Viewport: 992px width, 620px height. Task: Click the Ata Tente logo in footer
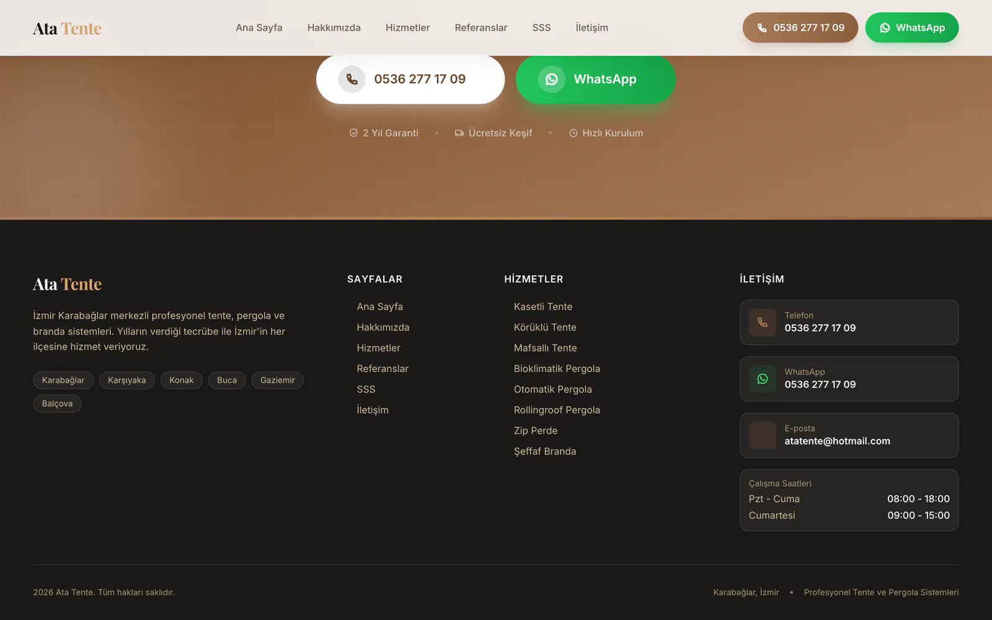(67, 284)
